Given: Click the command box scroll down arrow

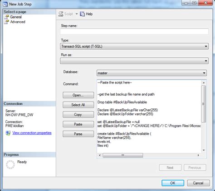Looking at the screenshot, I should [x=204, y=150].
